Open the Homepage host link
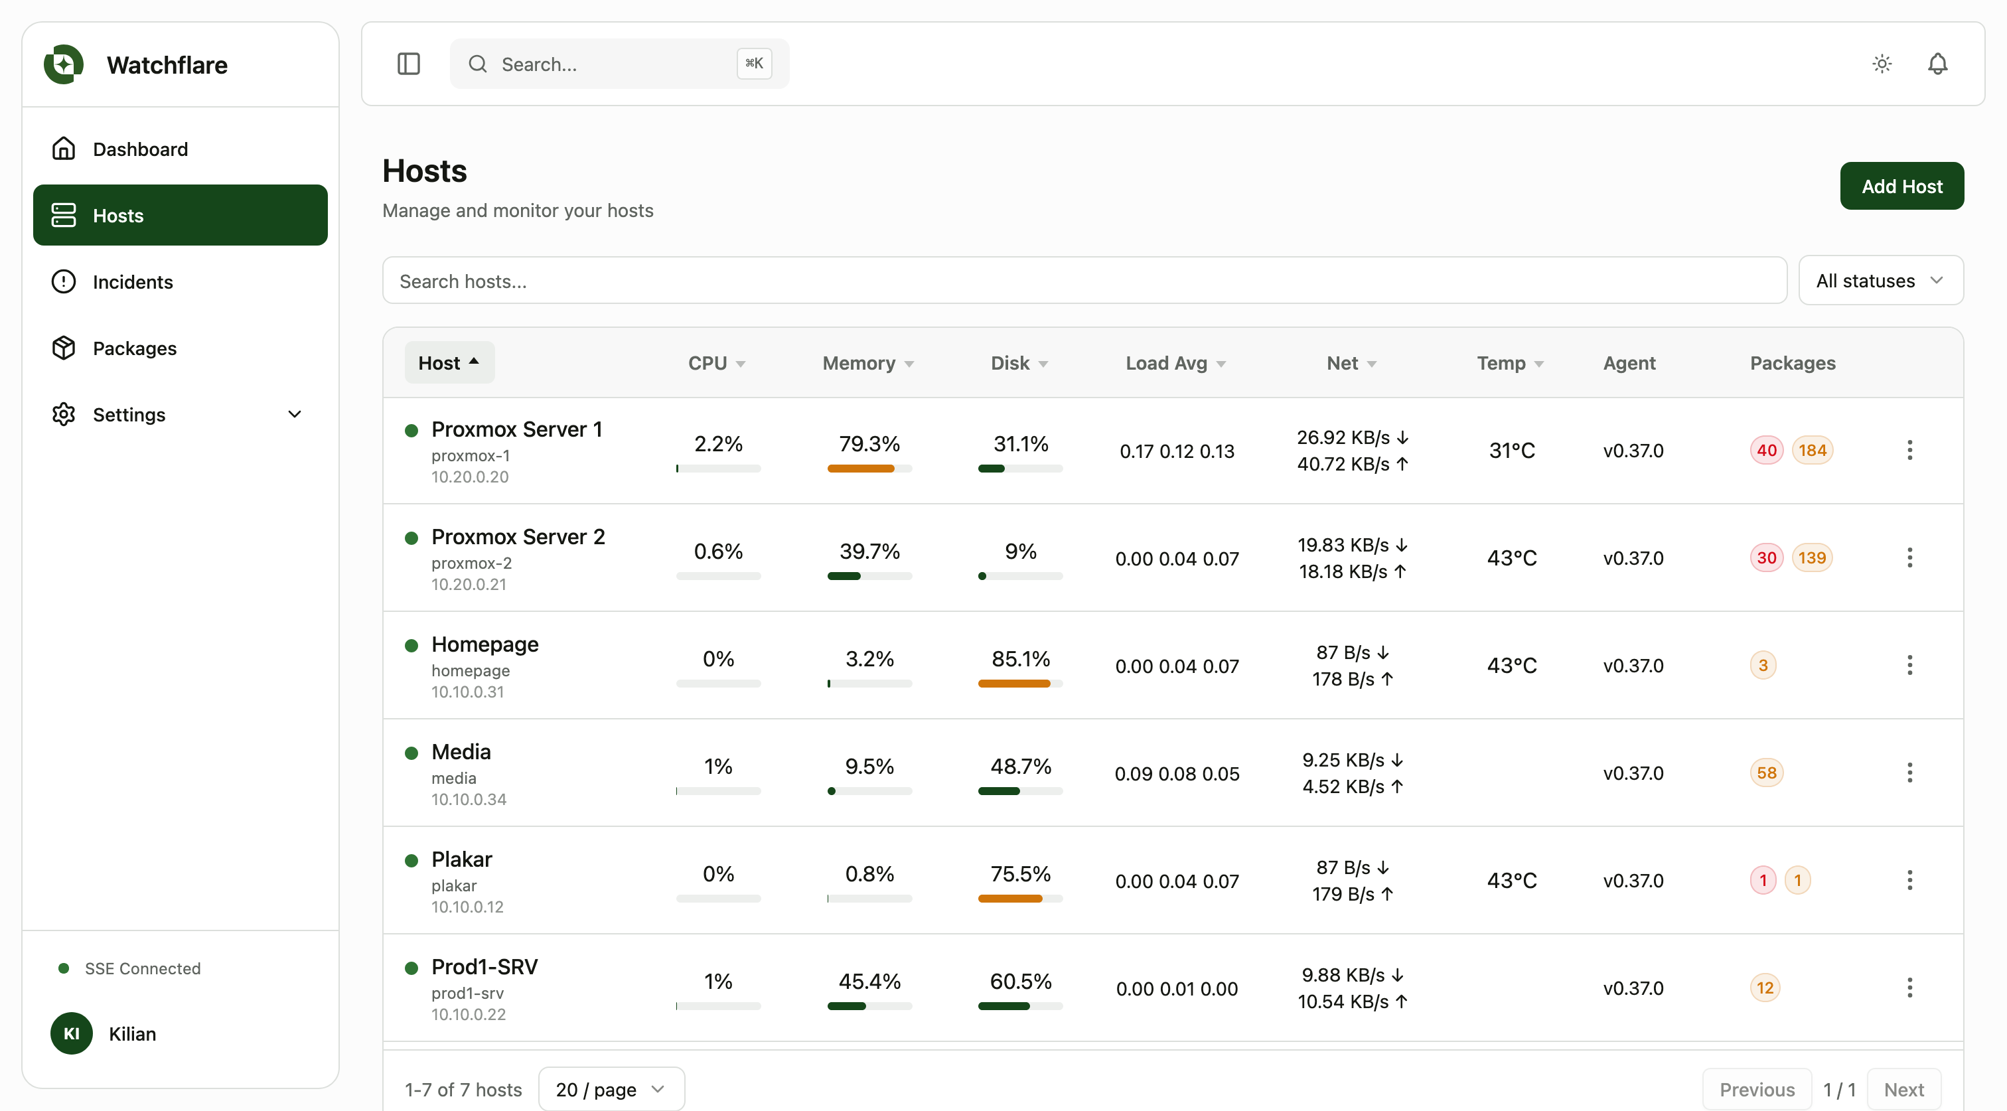Screen dimensions: 2007x1111 [x=484, y=644]
